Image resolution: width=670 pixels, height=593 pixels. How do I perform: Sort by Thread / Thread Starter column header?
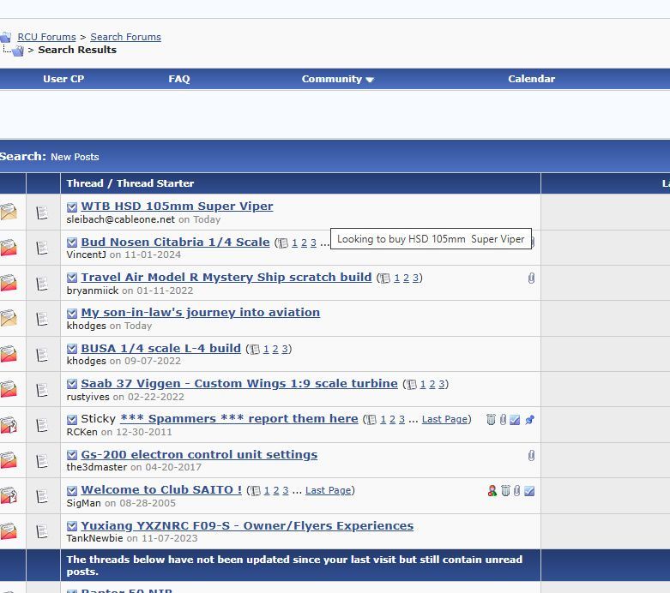pyautogui.click(x=130, y=183)
